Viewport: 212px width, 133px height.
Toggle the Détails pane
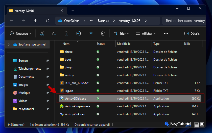192,33
